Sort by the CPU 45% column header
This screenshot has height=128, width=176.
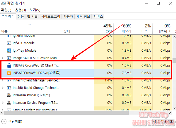(x=104, y=29)
